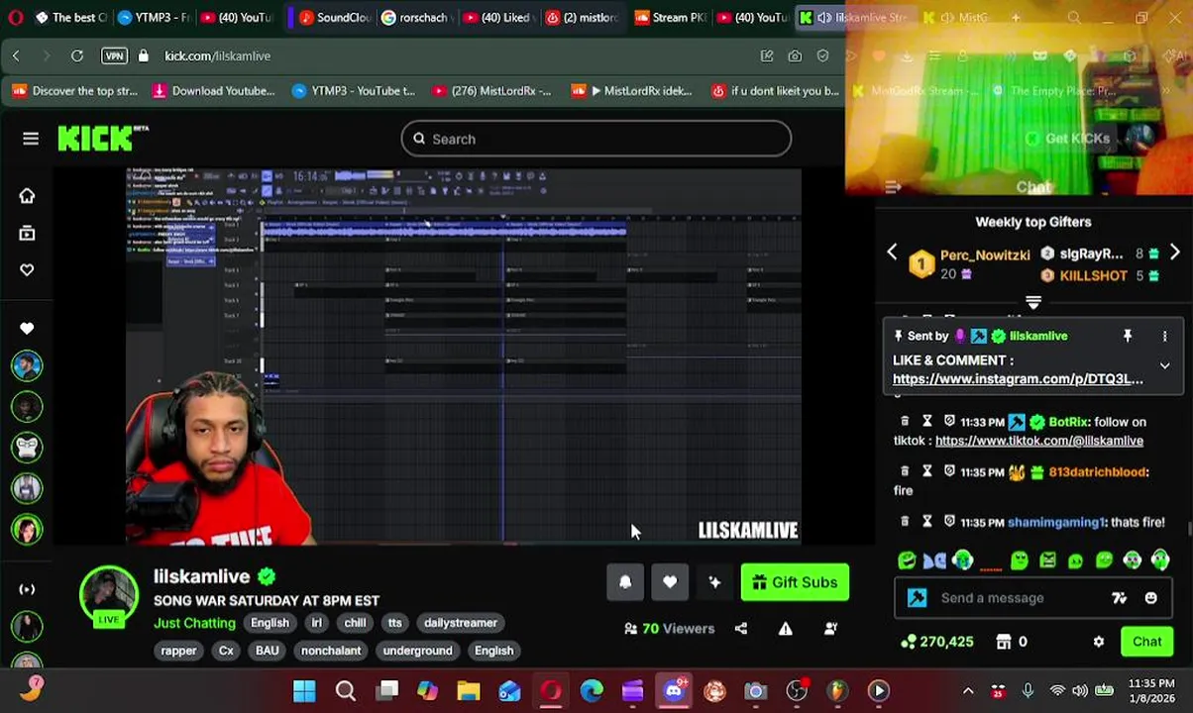Open chat settings gear
The height and width of the screenshot is (713, 1193).
pos(1098,642)
